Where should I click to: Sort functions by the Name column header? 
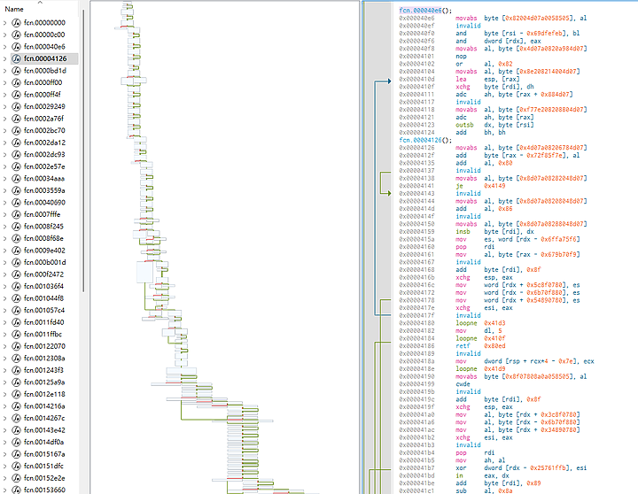[x=14, y=9]
